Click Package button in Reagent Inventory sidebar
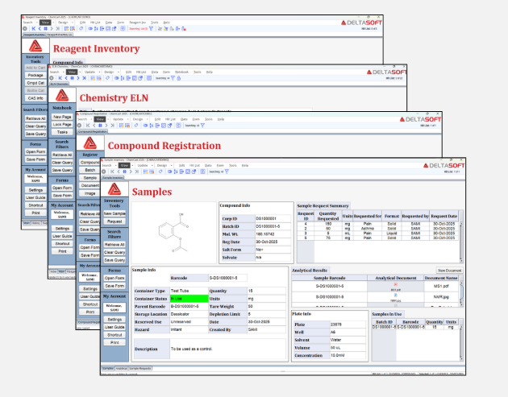This screenshot has width=508, height=397. pyautogui.click(x=35, y=75)
